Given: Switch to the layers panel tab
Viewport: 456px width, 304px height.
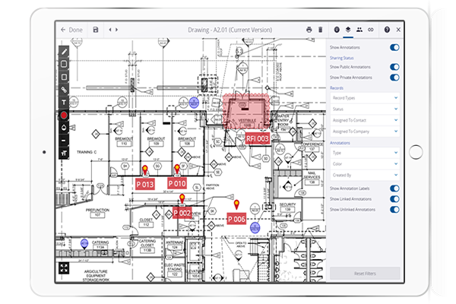Looking at the screenshot, I should point(347,30).
